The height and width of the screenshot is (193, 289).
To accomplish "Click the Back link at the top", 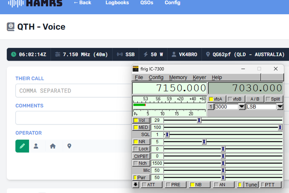I will tap(82, 3).
